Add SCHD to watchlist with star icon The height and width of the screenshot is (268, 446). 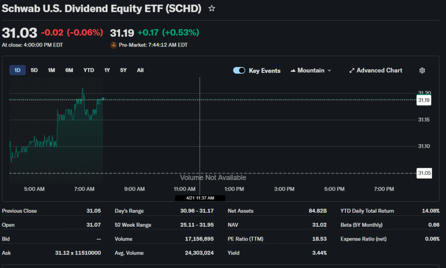tap(212, 9)
